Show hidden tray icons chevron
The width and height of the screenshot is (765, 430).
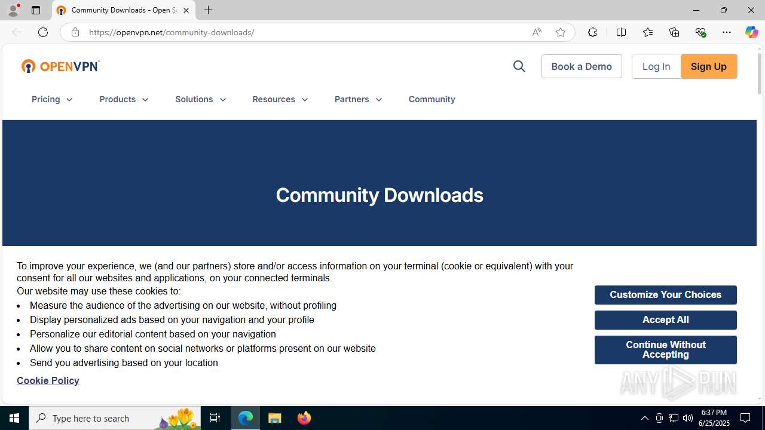coord(644,418)
